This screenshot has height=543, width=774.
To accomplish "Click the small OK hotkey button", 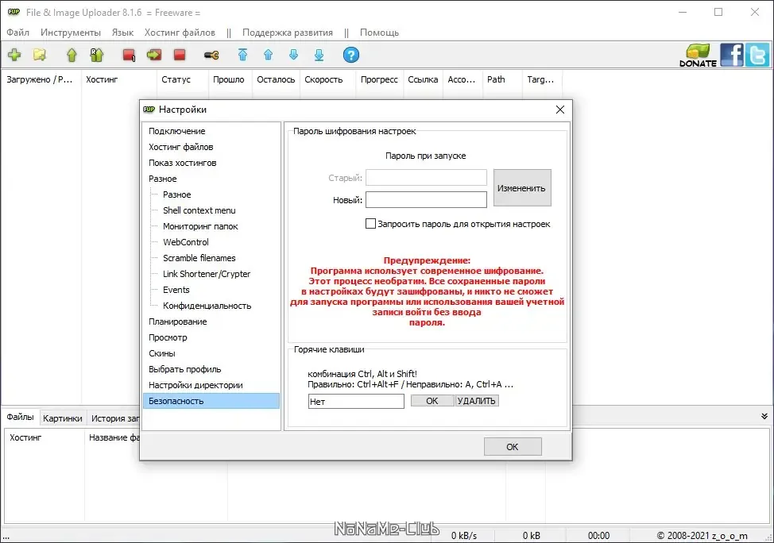I will point(432,401).
